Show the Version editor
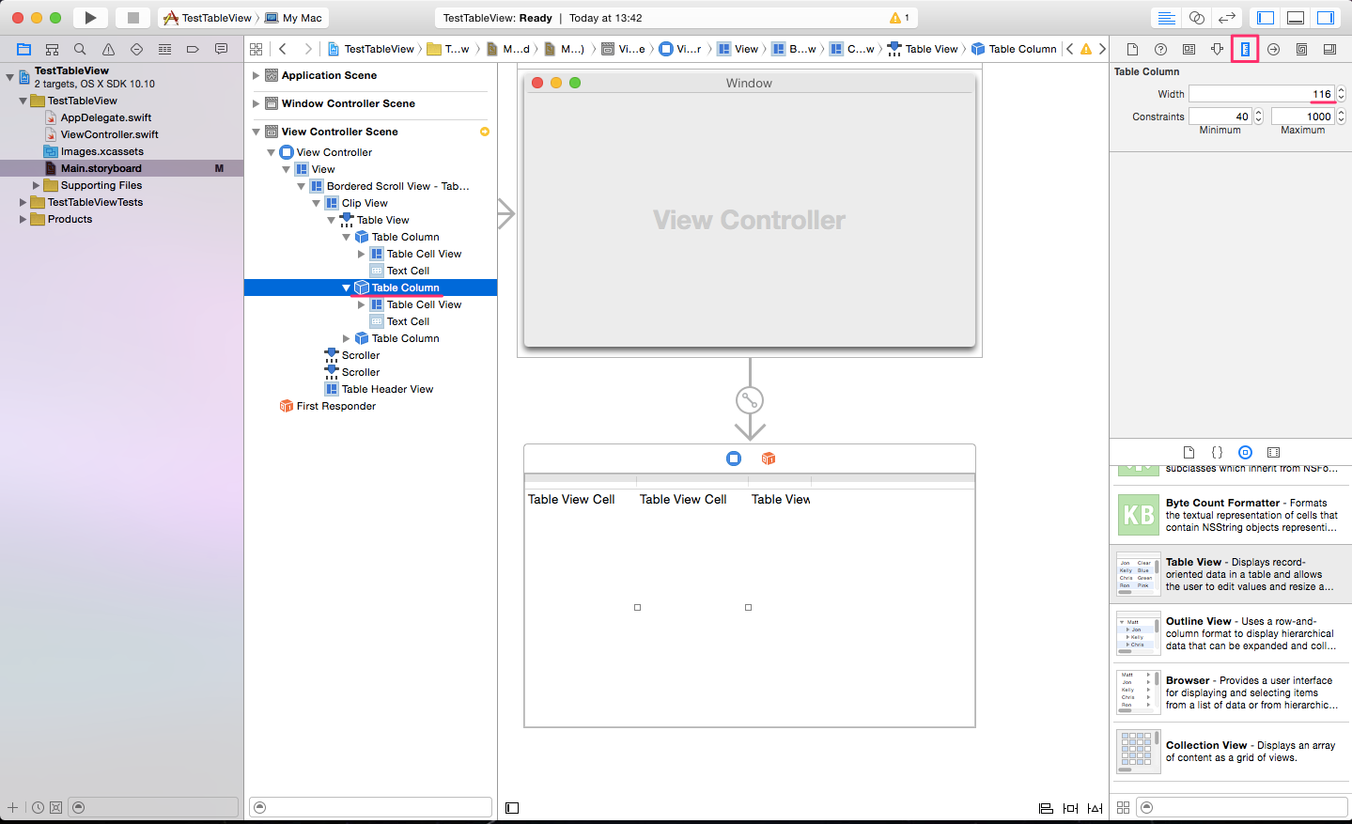Screen dimensions: 1352x824 tap(1227, 18)
